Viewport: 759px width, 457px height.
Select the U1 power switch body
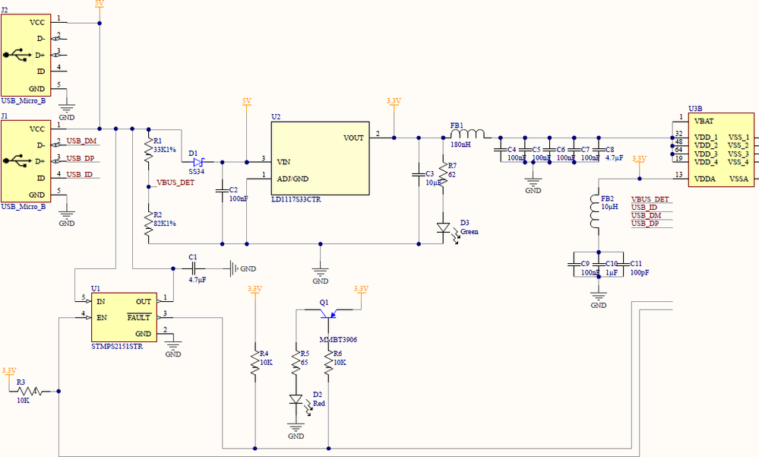124,317
